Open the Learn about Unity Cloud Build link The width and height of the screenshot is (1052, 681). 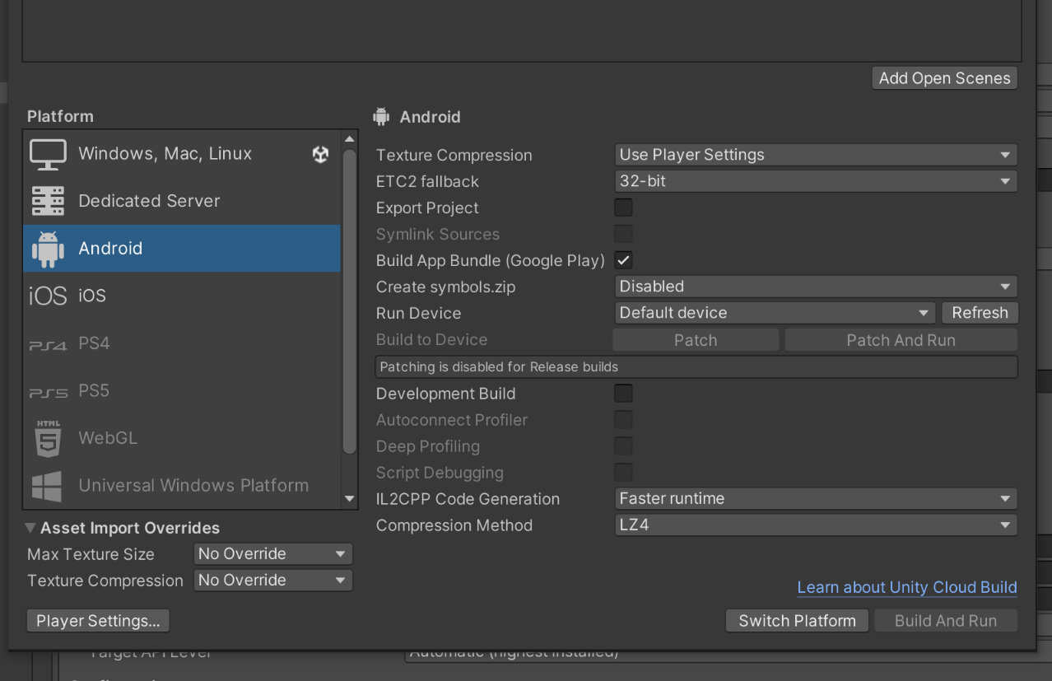click(x=907, y=588)
